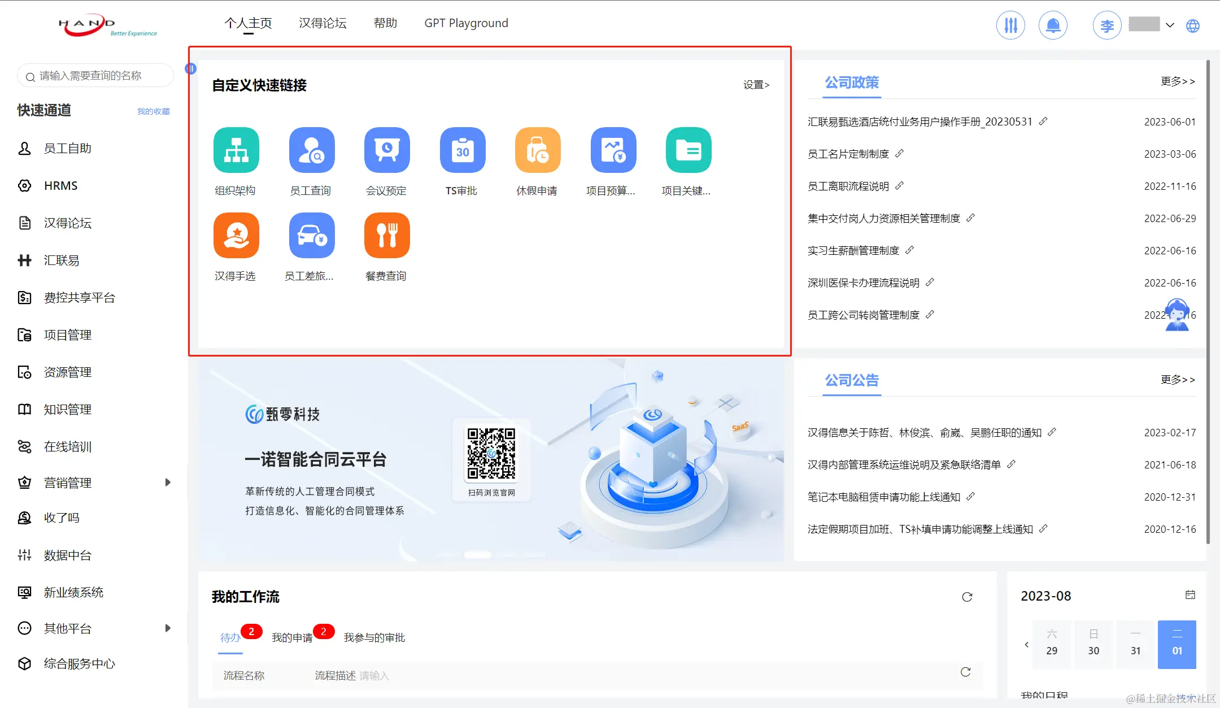Click the globe language icon
This screenshot has width=1220, height=708.
[1193, 25]
